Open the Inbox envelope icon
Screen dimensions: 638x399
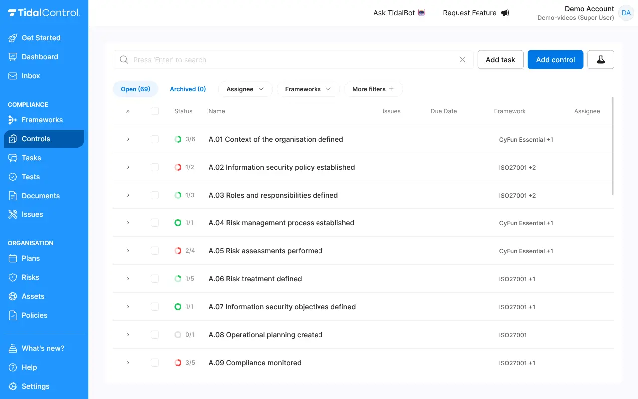pos(13,76)
